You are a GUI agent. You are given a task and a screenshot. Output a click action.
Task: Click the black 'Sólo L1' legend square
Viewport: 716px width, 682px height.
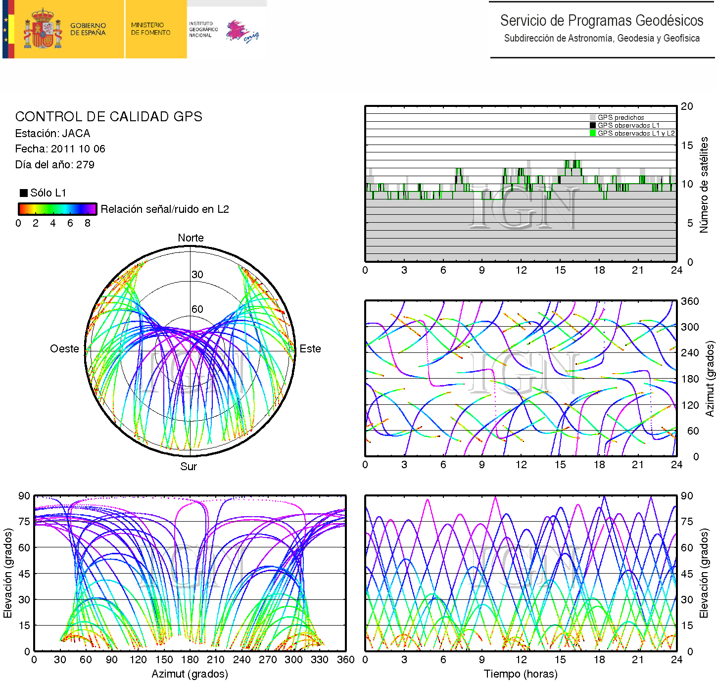23,193
